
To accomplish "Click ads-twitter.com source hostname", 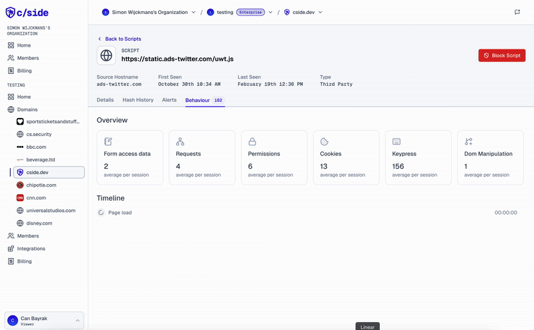I will [119, 84].
